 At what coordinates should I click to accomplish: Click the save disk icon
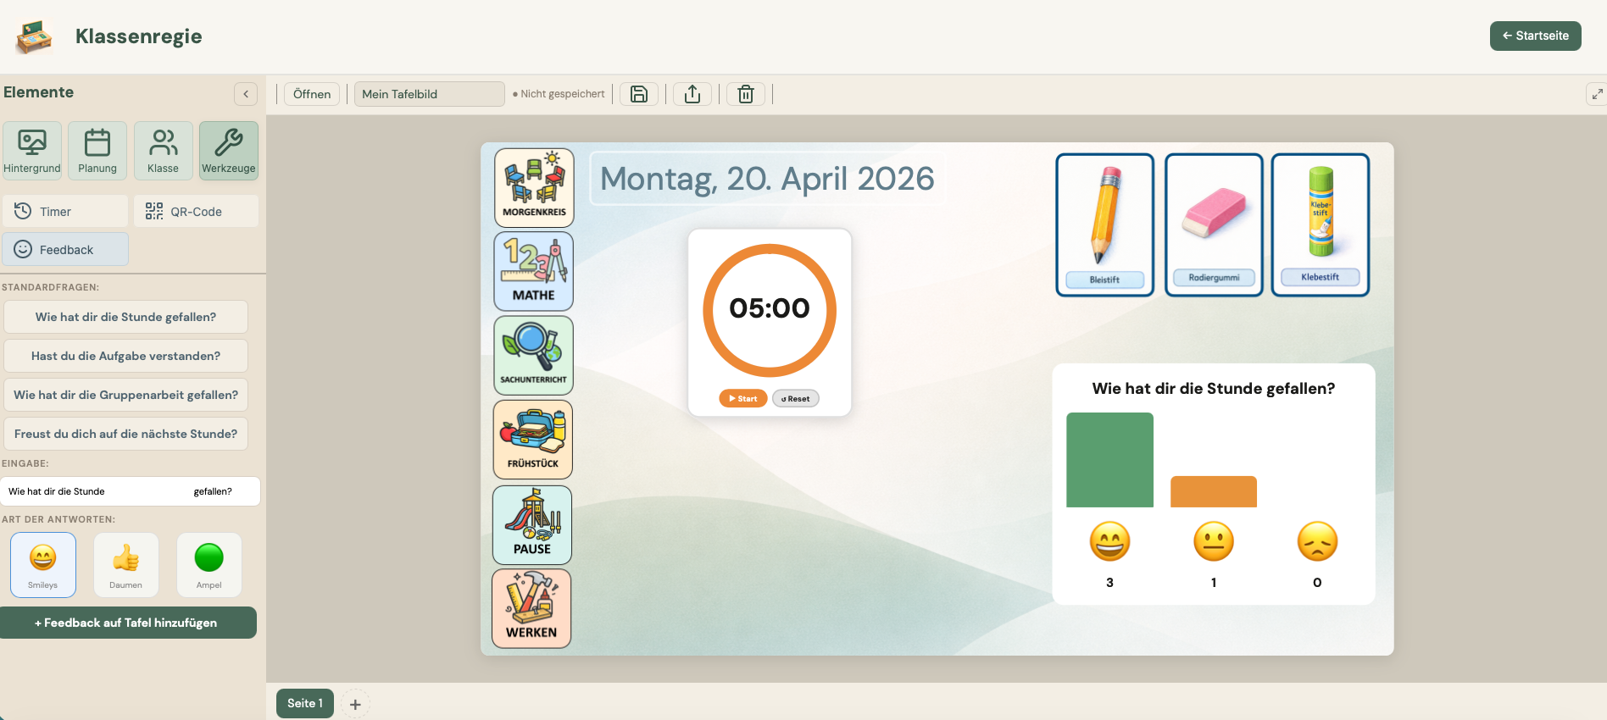click(639, 94)
